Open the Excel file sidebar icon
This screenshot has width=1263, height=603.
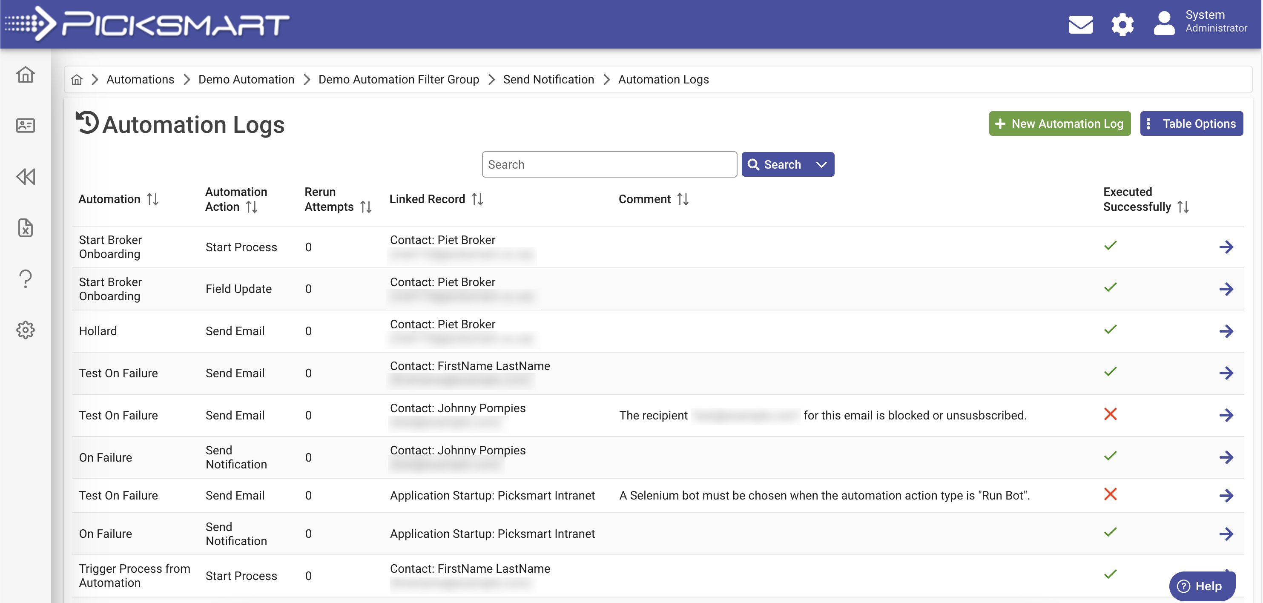[x=26, y=227]
